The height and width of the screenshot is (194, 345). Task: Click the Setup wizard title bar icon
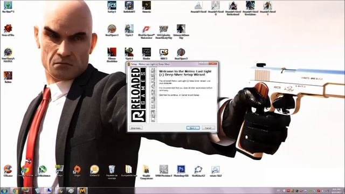coord(129,64)
